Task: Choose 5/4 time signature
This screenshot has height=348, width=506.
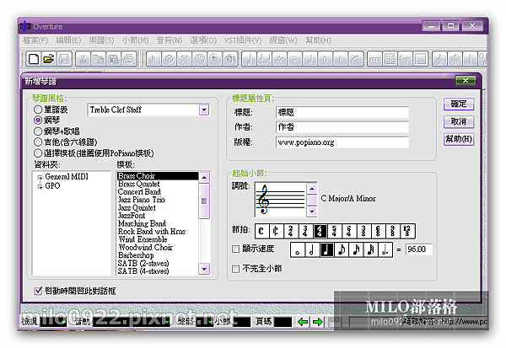Action: (334, 231)
